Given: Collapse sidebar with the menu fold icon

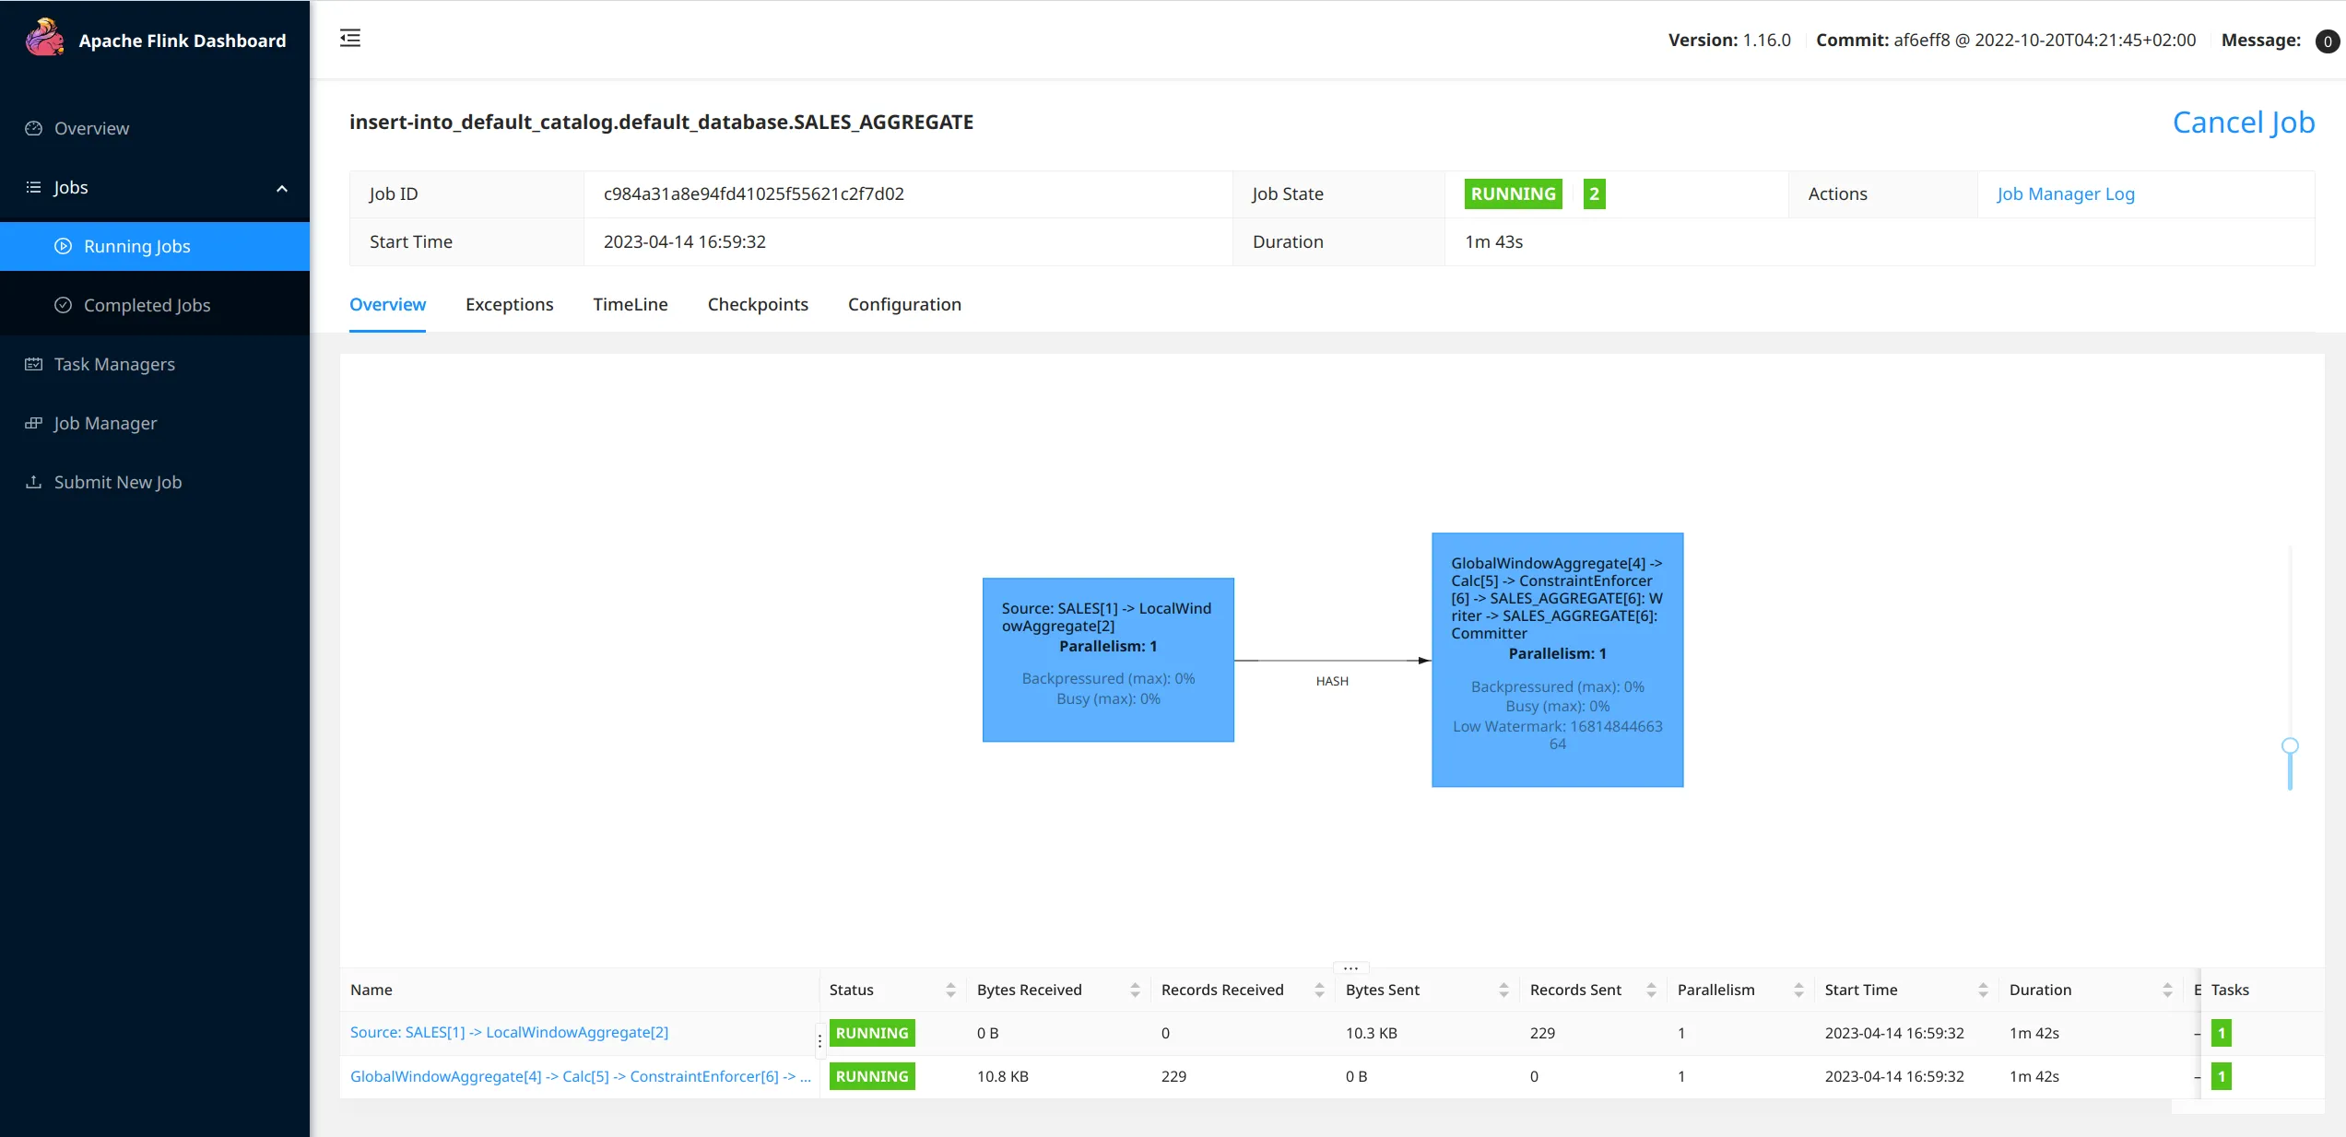Looking at the screenshot, I should [x=350, y=39].
